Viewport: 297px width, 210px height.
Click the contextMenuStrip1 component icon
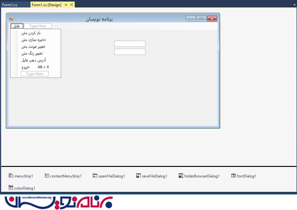click(x=47, y=176)
